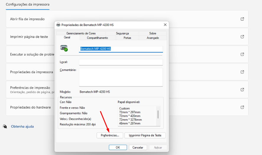Screen dimensions: 262x155
Task: Click the Modelo value Bematech MP-4200 HS
Action: point(95,92)
